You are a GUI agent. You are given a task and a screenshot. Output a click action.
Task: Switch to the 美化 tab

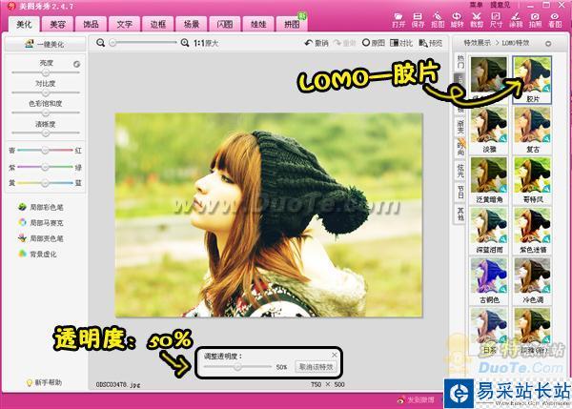pyautogui.click(x=24, y=25)
